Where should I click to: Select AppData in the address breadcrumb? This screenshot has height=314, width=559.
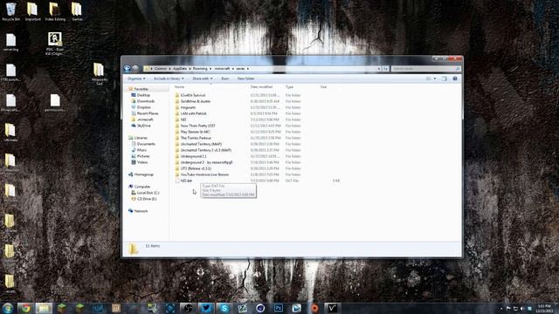(x=180, y=68)
